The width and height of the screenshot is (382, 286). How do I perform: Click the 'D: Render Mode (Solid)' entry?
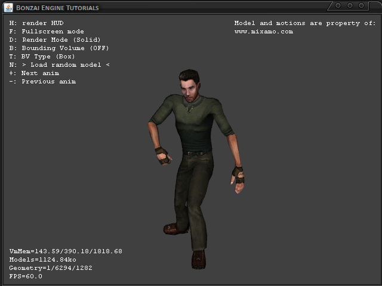click(55, 40)
